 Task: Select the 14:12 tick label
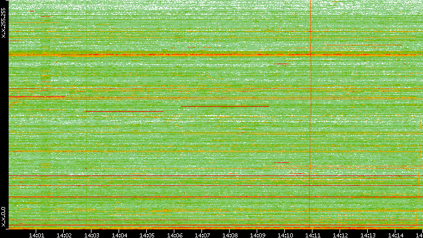(340, 235)
